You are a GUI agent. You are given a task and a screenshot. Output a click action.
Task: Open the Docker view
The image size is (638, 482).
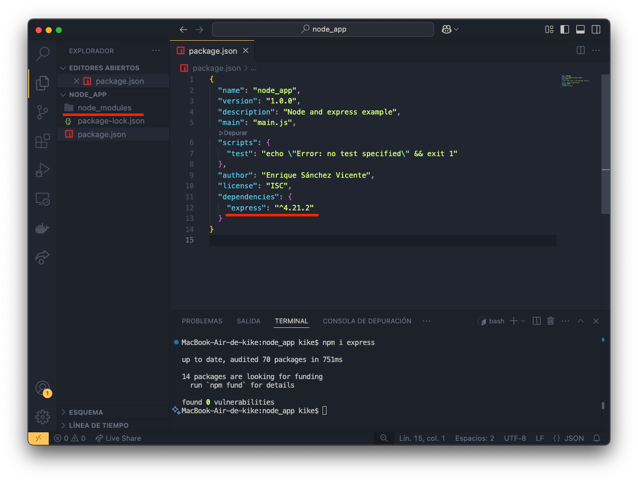point(43,228)
